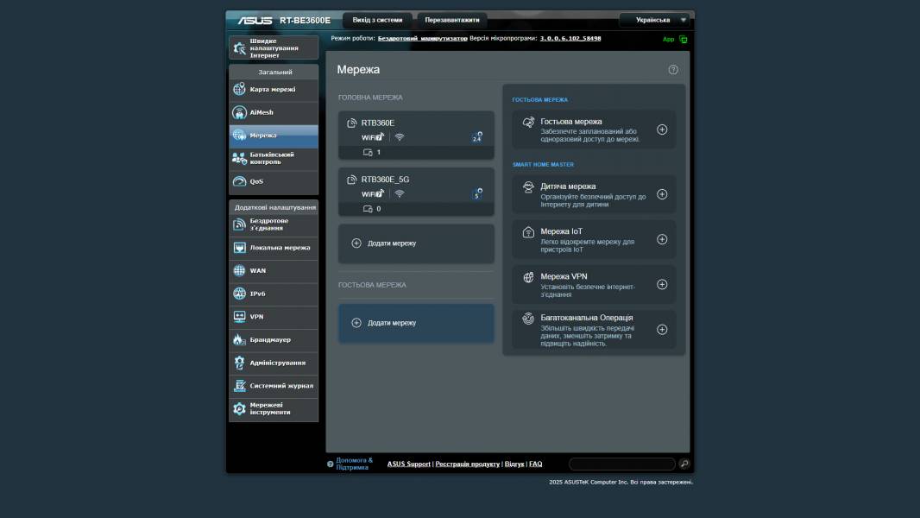Viewport: 920px width, 518px height.
Task: Click the Мережа IoT house icon
Action: pyautogui.click(x=528, y=232)
